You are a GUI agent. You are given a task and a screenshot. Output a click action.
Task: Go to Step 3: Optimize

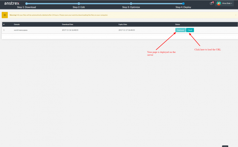tap(131, 7)
